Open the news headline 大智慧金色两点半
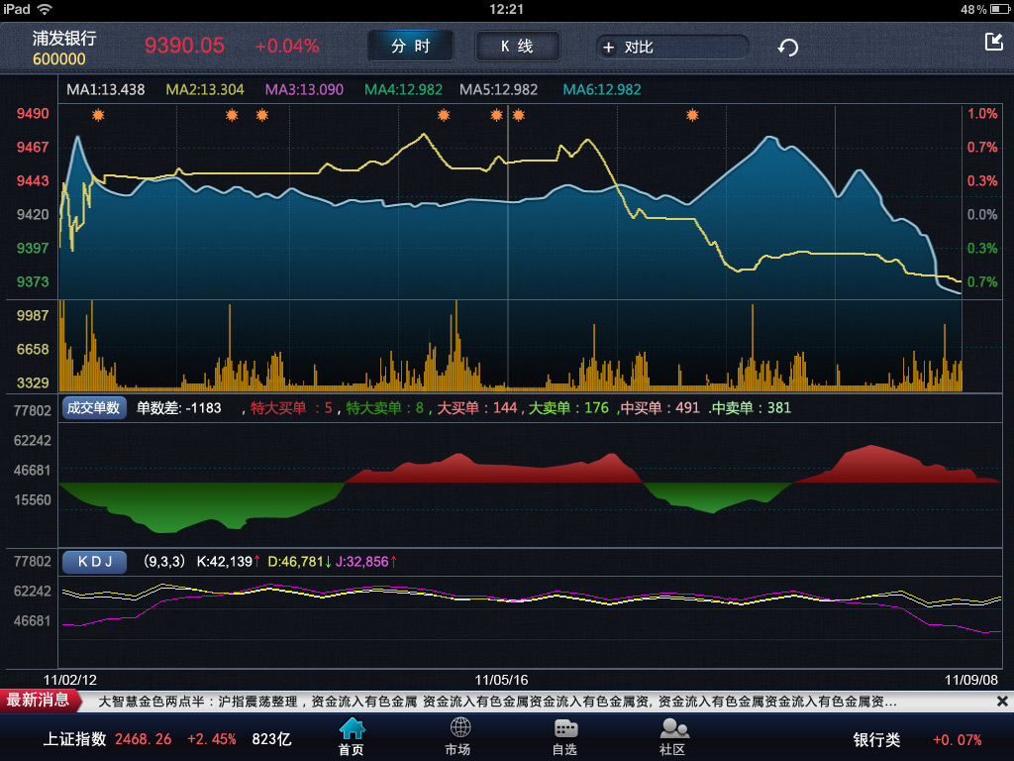1014x761 pixels. point(497,702)
